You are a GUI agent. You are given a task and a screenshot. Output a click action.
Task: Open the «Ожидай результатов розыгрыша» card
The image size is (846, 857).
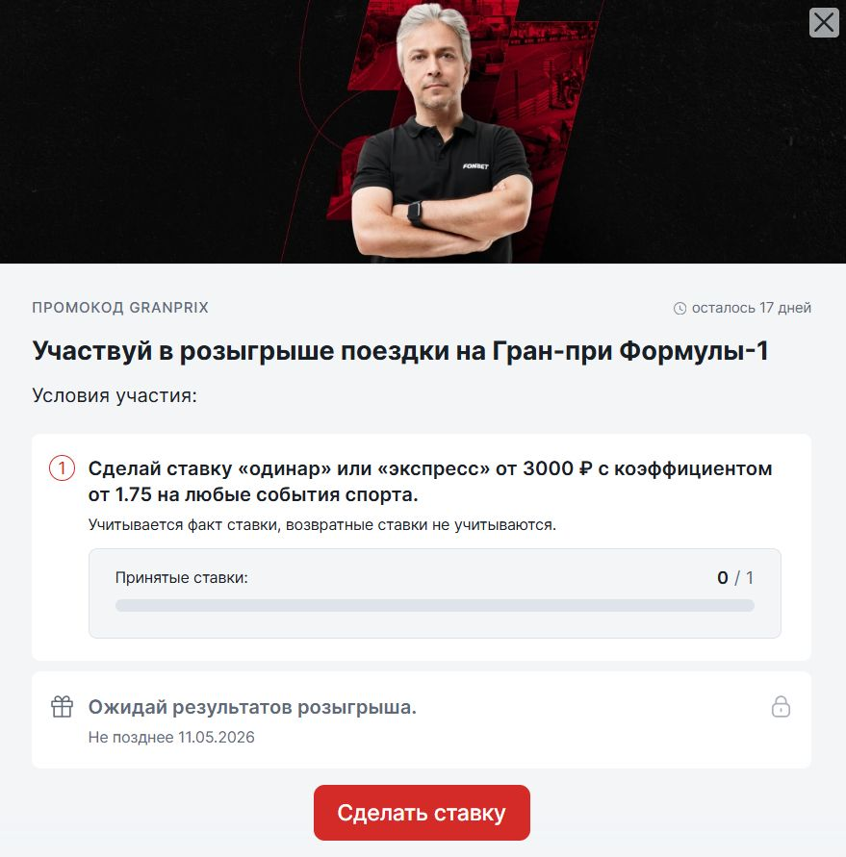coord(422,719)
